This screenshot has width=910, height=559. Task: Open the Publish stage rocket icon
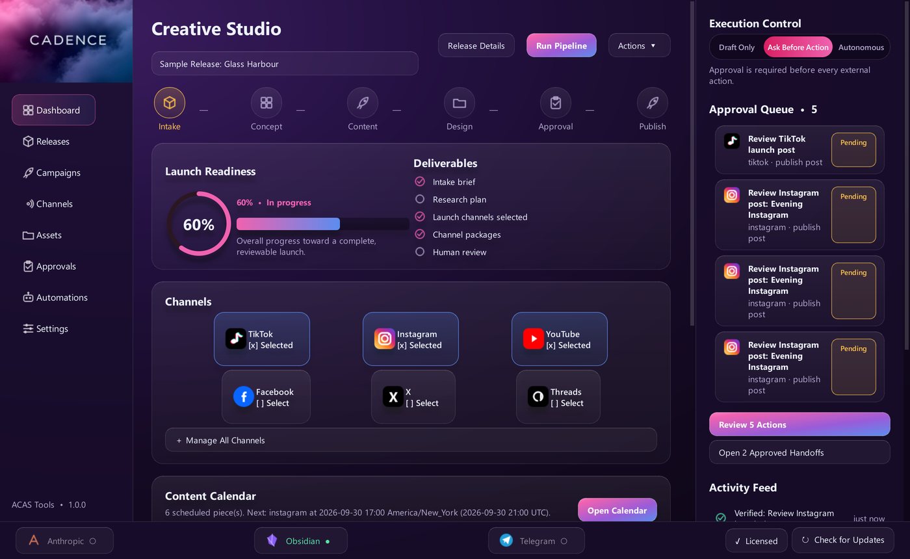tap(653, 103)
